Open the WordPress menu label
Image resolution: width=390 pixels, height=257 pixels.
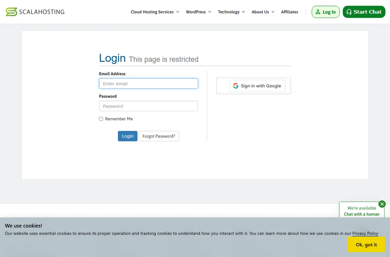[196, 12]
